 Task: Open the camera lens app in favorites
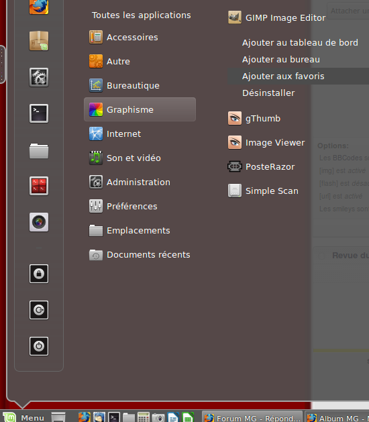(x=39, y=222)
